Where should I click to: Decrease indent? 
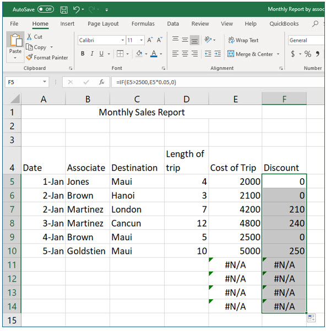pos(208,54)
